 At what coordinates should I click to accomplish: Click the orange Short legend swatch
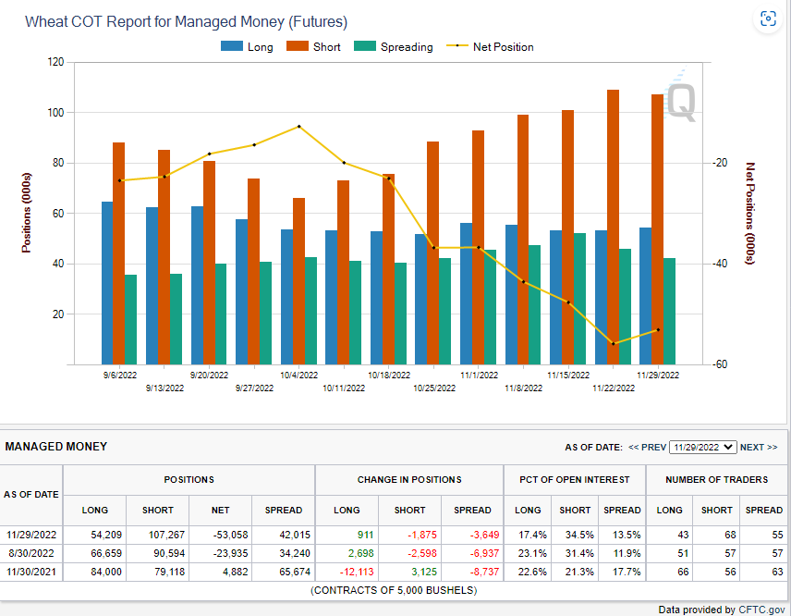pyautogui.click(x=298, y=46)
